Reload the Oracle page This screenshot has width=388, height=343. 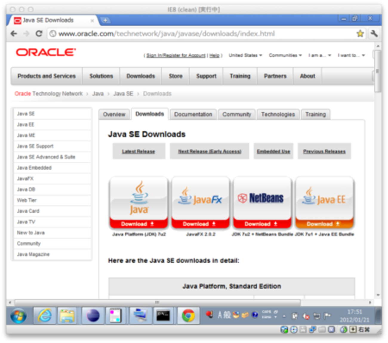click(39, 33)
